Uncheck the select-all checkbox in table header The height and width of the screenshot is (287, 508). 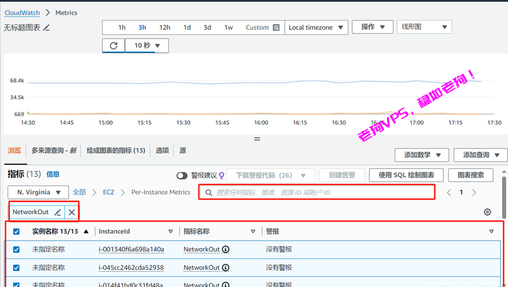click(16, 232)
